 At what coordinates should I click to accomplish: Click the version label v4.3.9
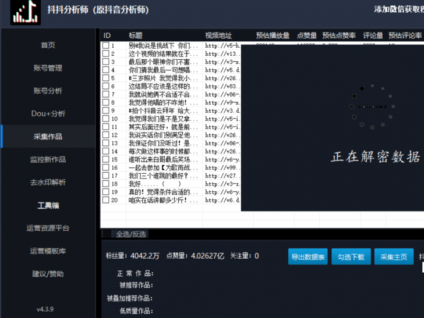coord(45,309)
